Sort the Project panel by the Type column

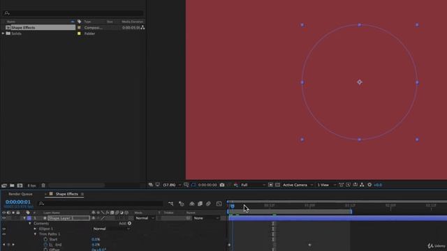point(87,22)
